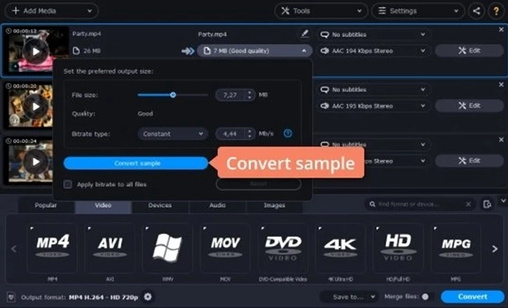Play the Party.mp4 video thumbnail

tap(36, 52)
